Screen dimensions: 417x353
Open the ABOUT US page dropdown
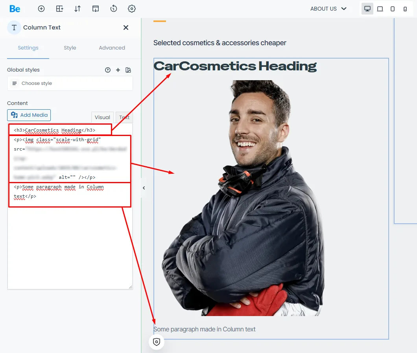328,9
